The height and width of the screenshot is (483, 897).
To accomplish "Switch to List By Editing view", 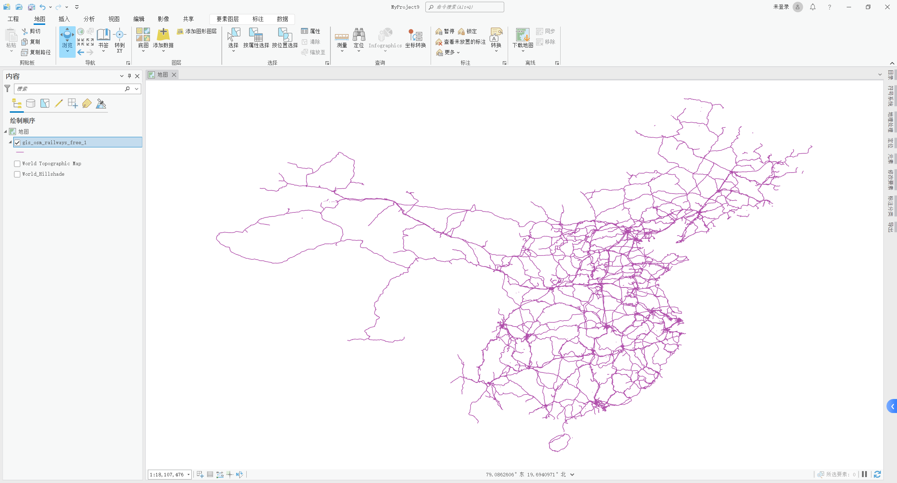I will click(x=59, y=103).
